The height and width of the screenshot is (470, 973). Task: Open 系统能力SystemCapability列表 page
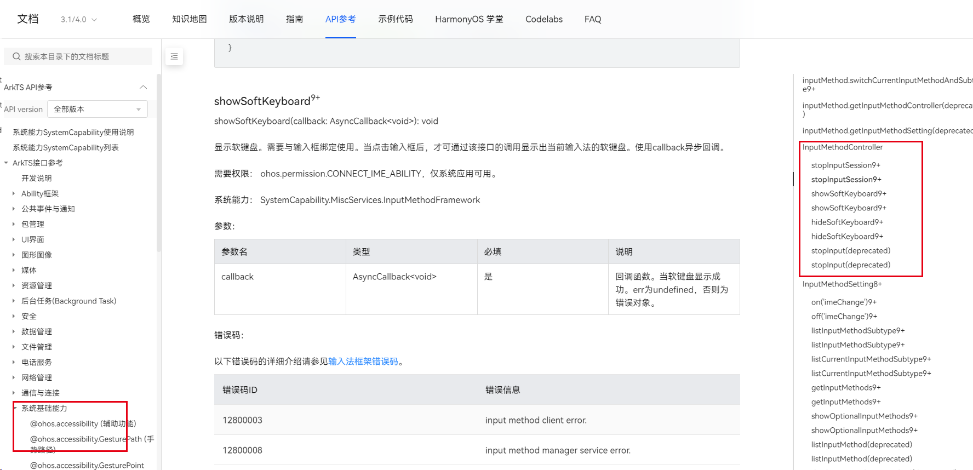[x=66, y=147]
